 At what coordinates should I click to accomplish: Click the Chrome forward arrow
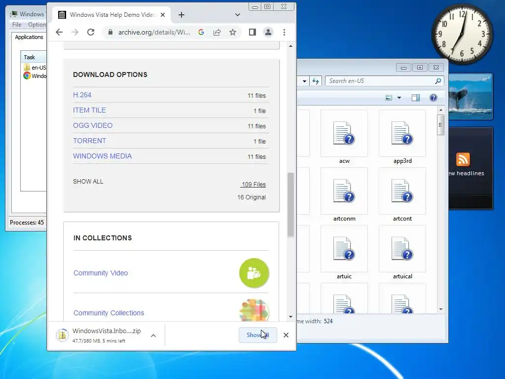coord(75,32)
